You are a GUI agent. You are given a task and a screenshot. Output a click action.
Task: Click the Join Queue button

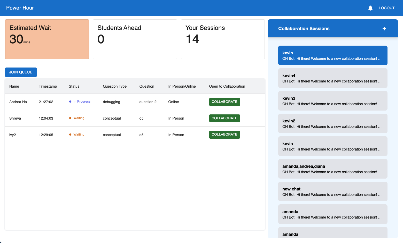click(21, 72)
